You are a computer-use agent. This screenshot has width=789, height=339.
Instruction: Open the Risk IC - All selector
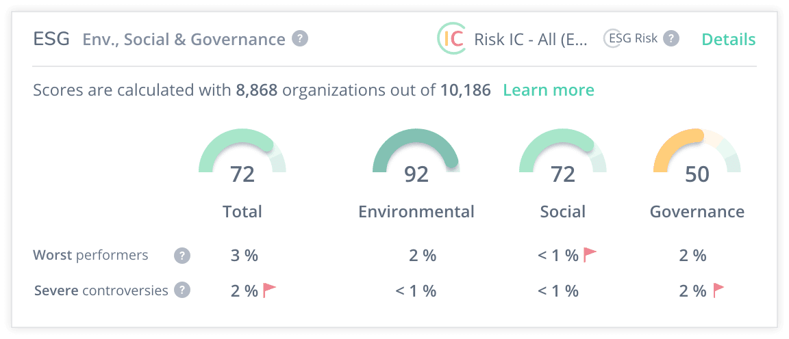pos(531,39)
